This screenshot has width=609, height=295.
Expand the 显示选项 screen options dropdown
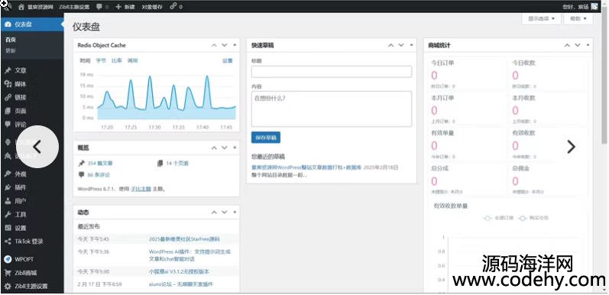tap(541, 18)
